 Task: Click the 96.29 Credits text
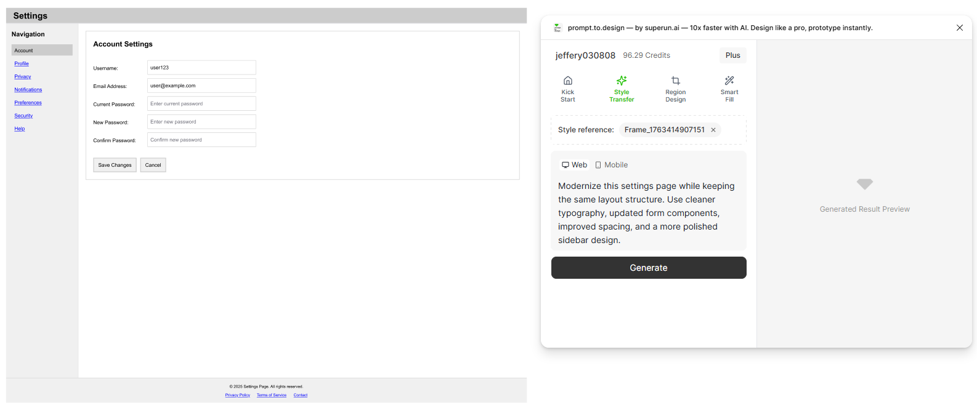tap(646, 55)
